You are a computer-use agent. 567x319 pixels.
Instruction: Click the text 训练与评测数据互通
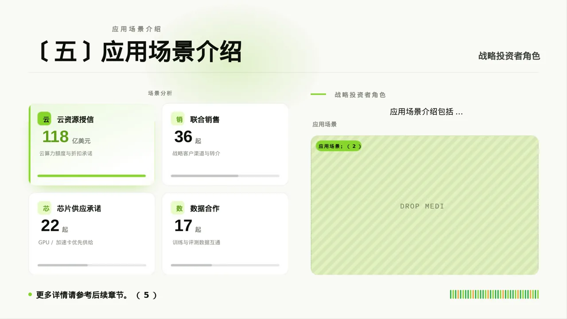[196, 242]
